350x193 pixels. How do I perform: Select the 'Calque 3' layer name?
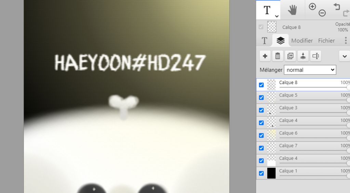pos(288,108)
